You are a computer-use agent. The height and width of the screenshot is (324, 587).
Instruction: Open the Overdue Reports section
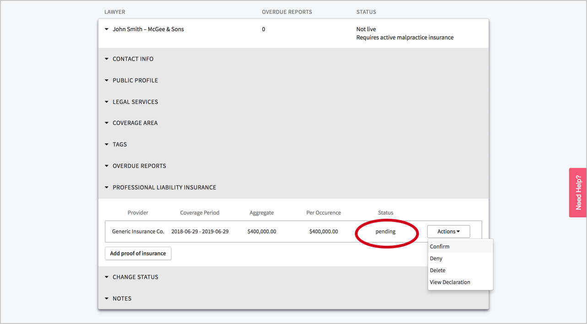coord(139,166)
